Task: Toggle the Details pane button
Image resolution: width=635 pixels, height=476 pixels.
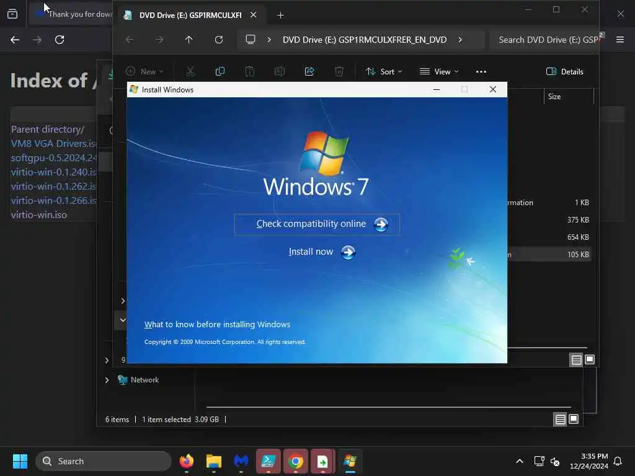Action: coord(564,72)
